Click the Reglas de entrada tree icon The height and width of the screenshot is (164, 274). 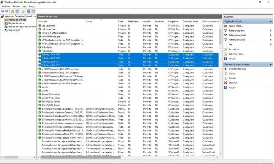coord(6,20)
